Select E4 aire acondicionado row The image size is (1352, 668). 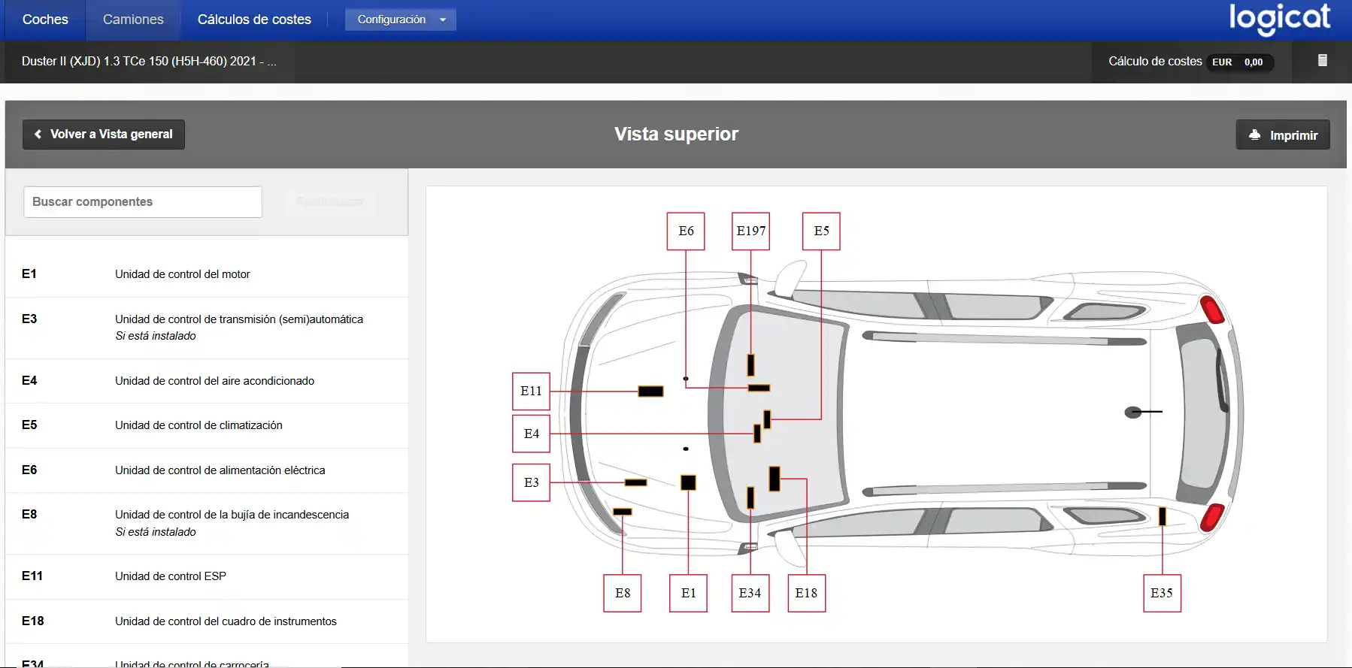pyautogui.click(x=207, y=381)
